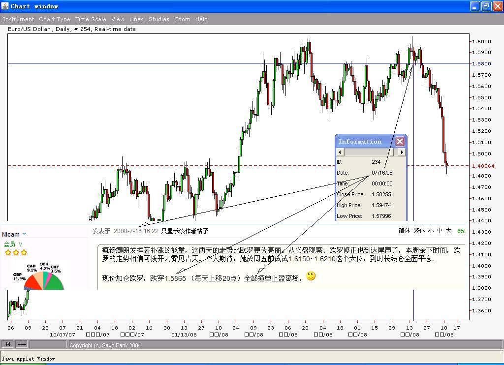The image size is (504, 365).
Task: Restore down the Chart window
Action: [486, 6]
